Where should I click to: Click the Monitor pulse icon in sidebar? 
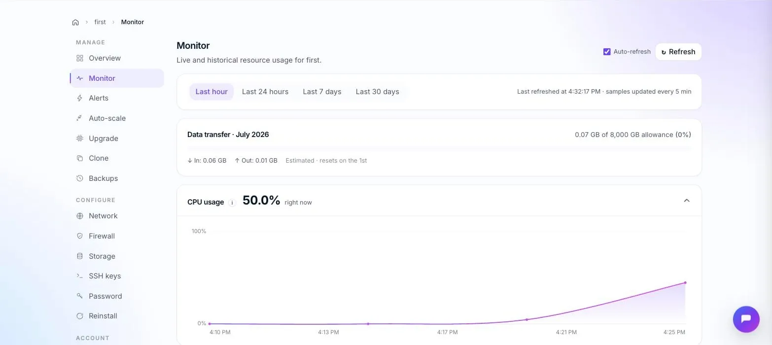coord(80,78)
